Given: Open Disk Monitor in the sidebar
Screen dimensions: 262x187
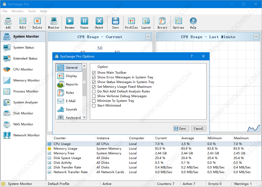Looking at the screenshot, I should pos(23,113).
